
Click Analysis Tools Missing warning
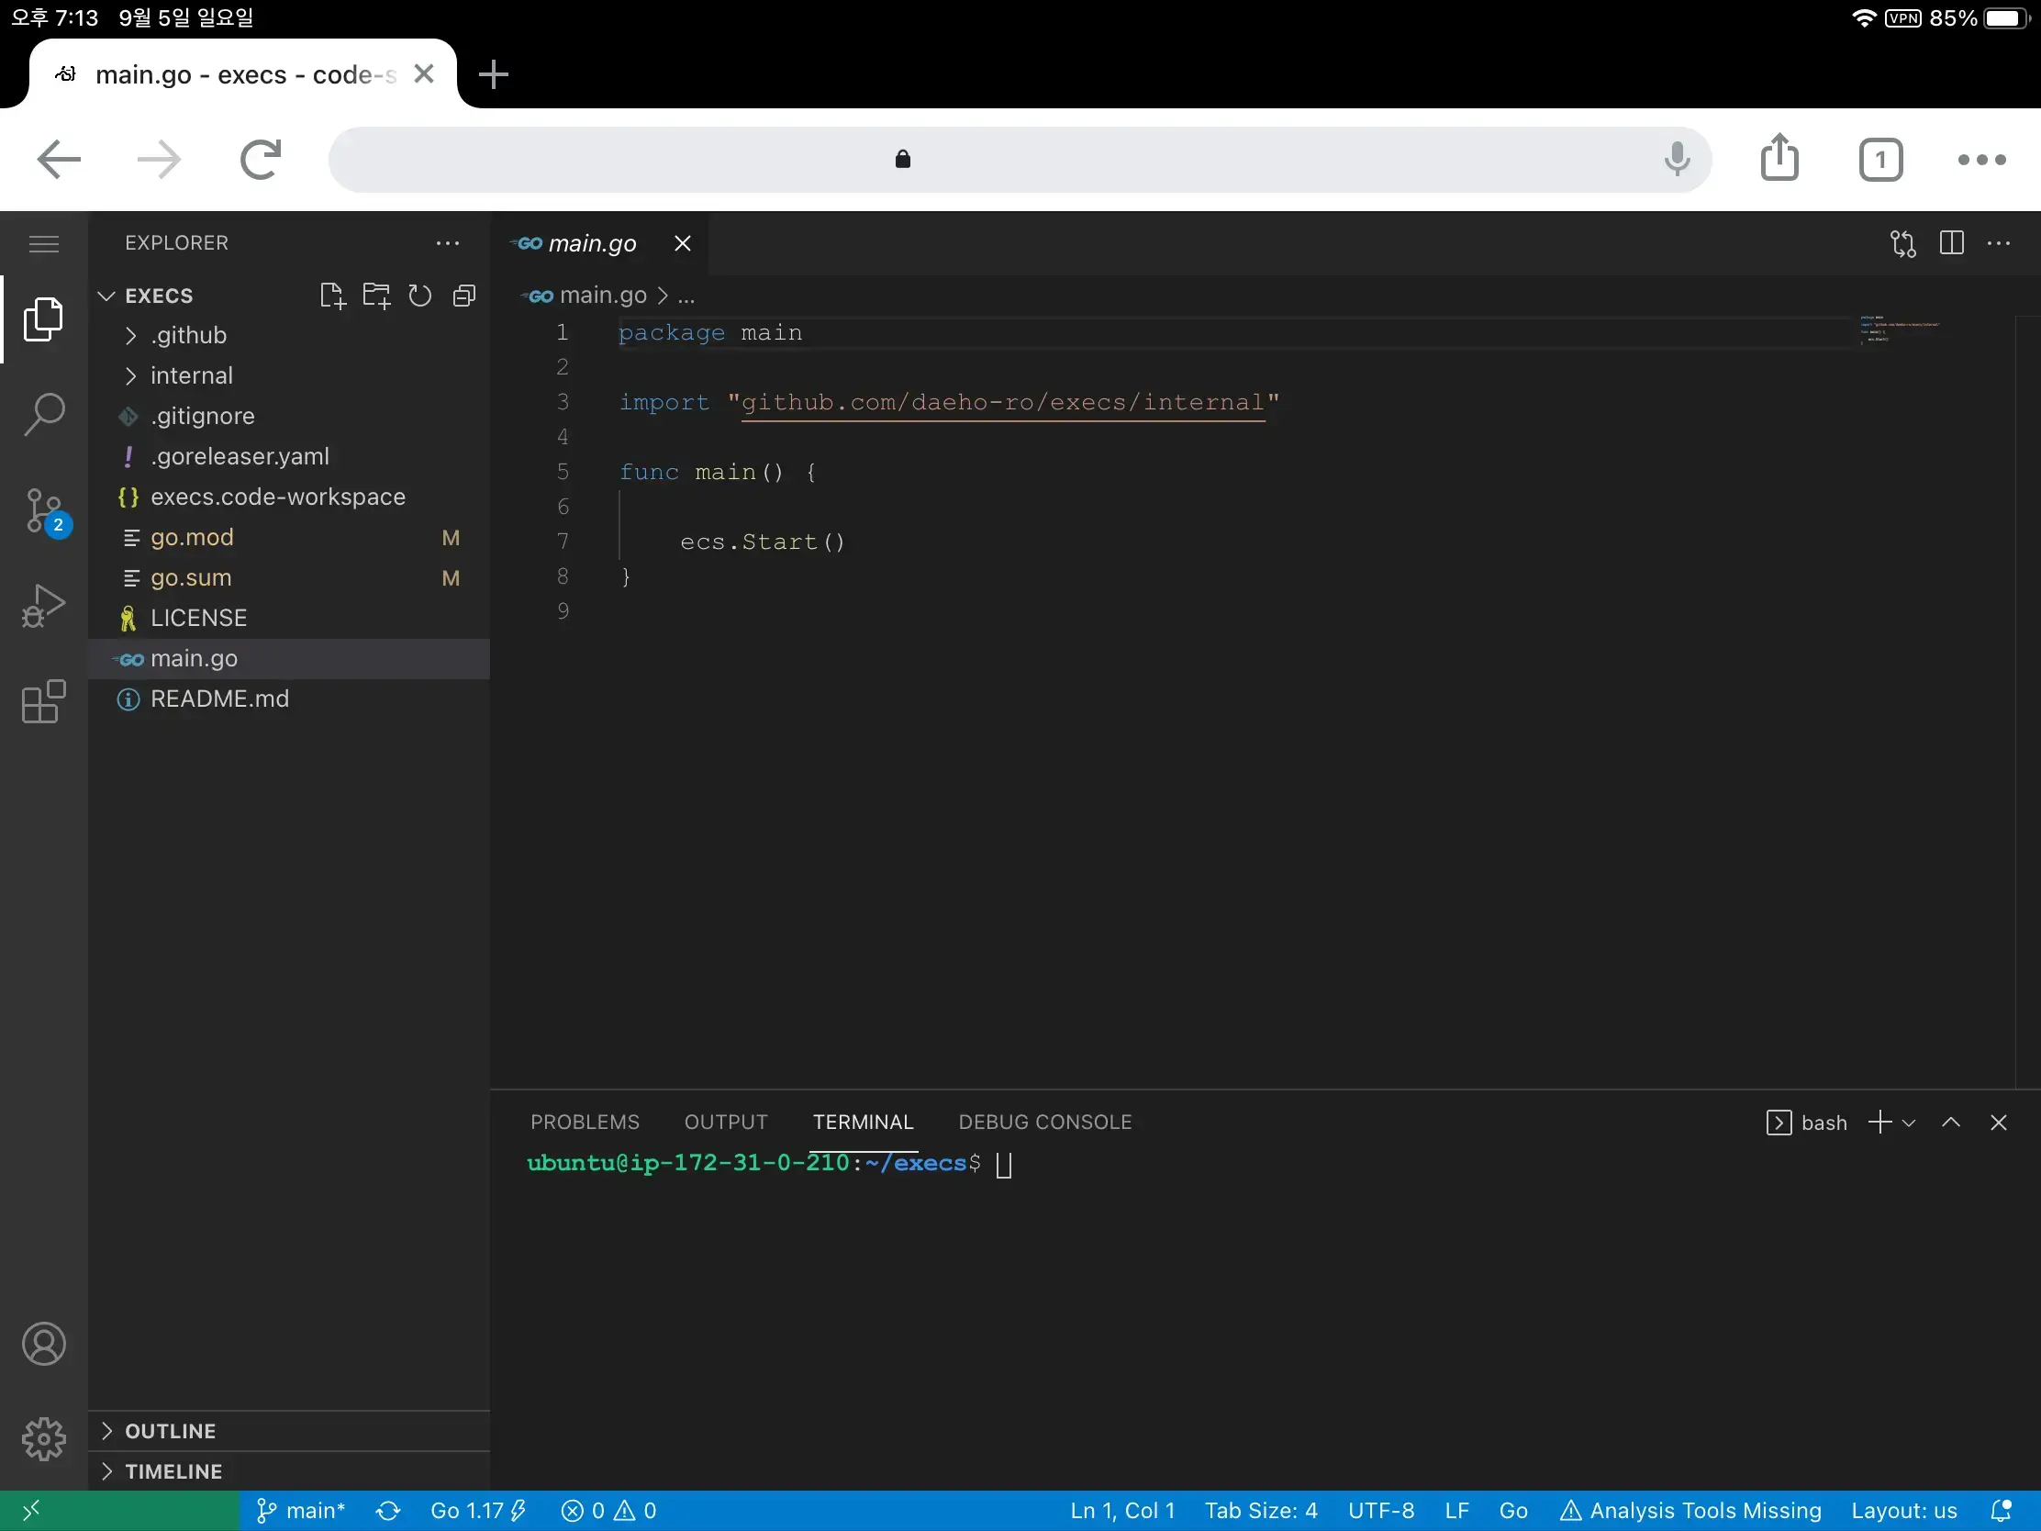[x=1690, y=1511]
